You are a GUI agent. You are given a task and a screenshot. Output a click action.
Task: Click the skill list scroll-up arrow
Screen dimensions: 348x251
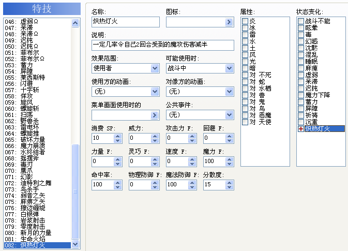pyautogui.click(x=75, y=23)
